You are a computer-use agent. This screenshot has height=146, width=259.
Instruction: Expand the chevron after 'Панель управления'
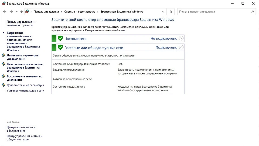(62, 12)
